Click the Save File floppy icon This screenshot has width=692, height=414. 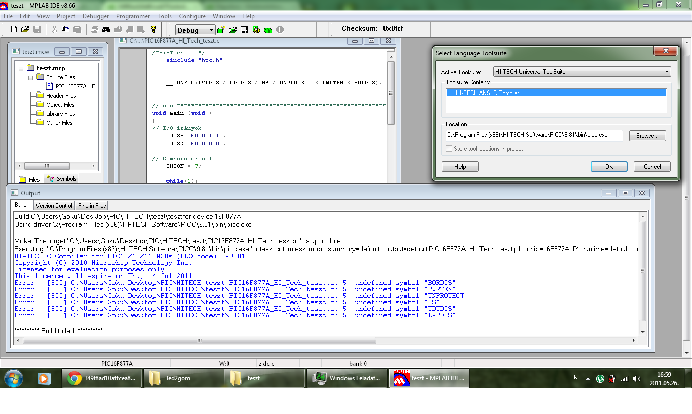point(36,29)
